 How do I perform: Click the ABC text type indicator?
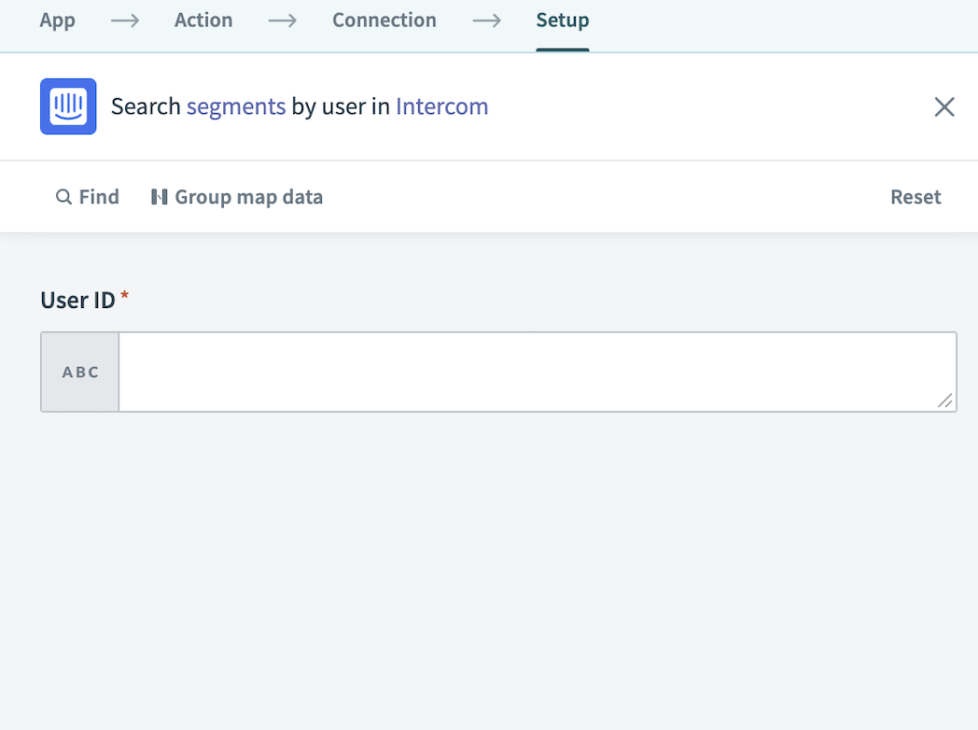[79, 372]
